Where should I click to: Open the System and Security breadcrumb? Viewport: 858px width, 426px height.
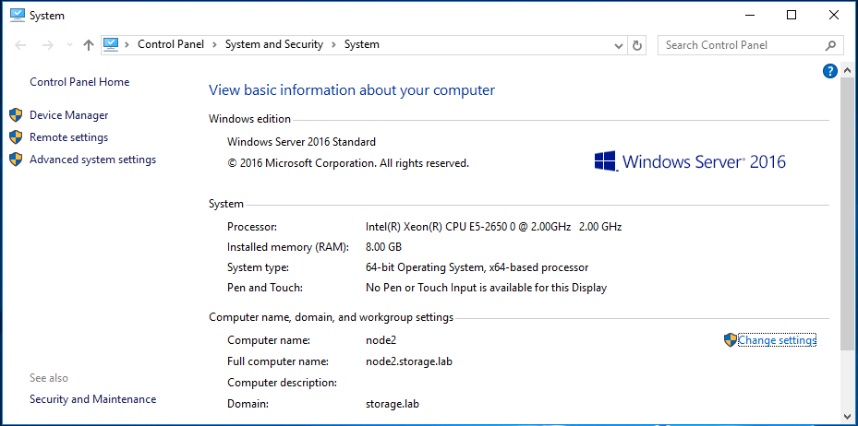point(274,45)
